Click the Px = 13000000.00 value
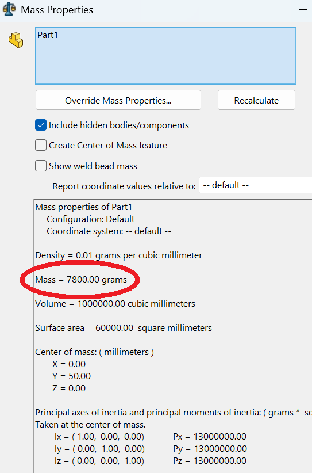 click(x=210, y=437)
